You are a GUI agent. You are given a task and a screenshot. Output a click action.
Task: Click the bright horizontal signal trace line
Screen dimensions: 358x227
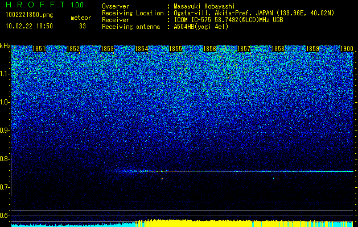231,171
